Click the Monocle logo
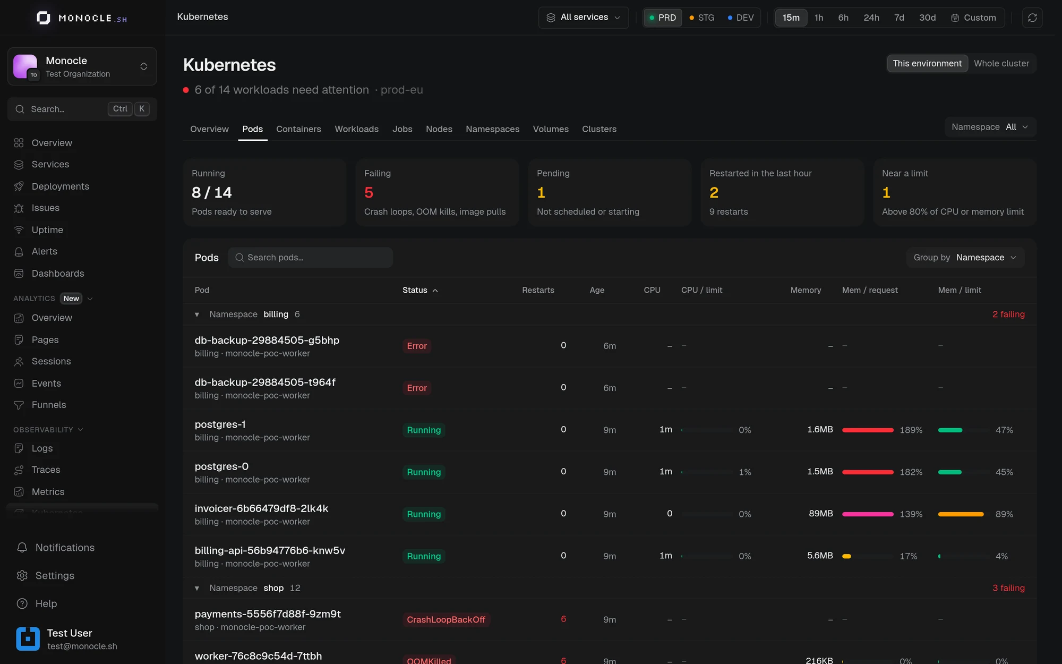The height and width of the screenshot is (664, 1062). [x=82, y=18]
